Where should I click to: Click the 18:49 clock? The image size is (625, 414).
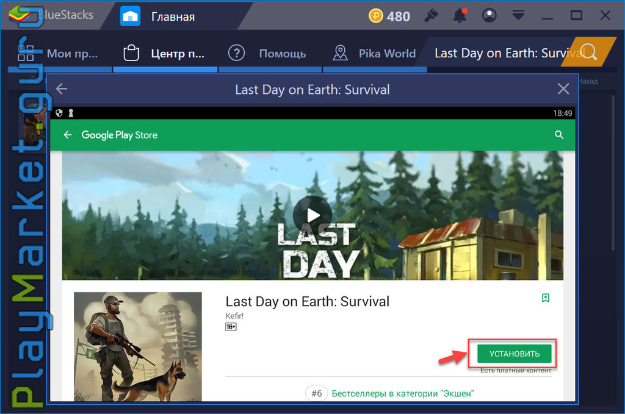point(562,113)
